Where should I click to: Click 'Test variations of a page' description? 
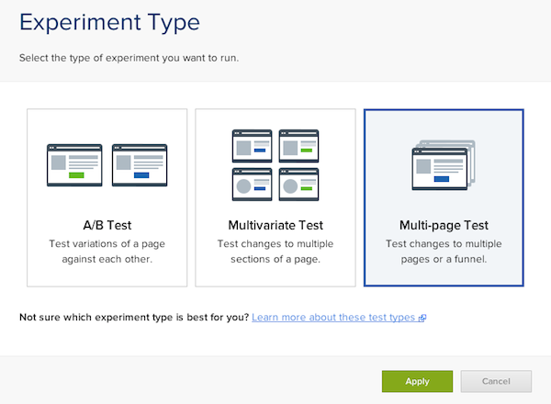(107, 244)
